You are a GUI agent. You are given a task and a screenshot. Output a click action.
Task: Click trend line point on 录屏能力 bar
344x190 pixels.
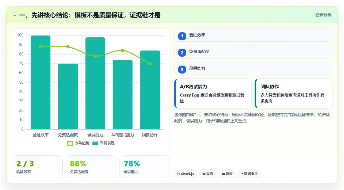pyautogui.click(x=95, y=56)
